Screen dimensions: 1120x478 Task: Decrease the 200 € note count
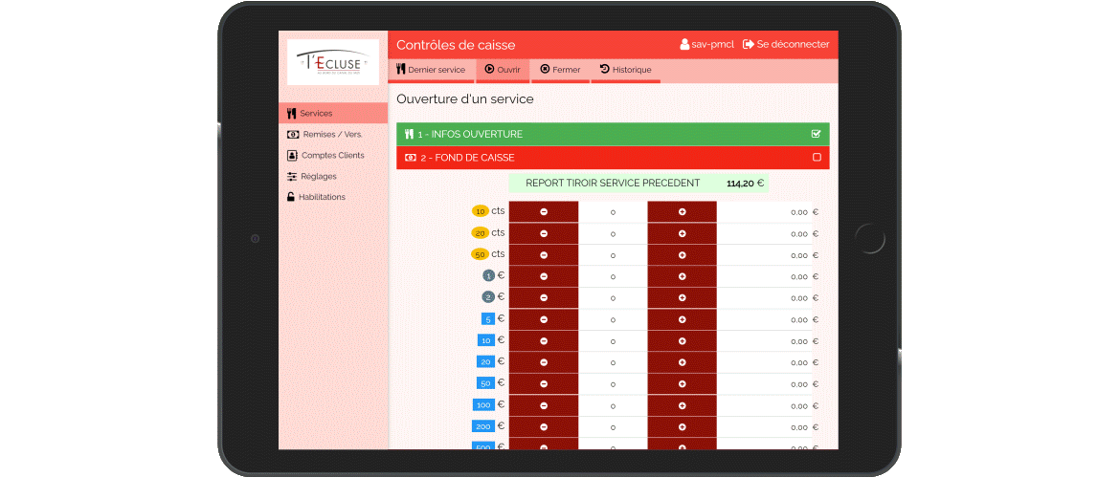tap(544, 426)
